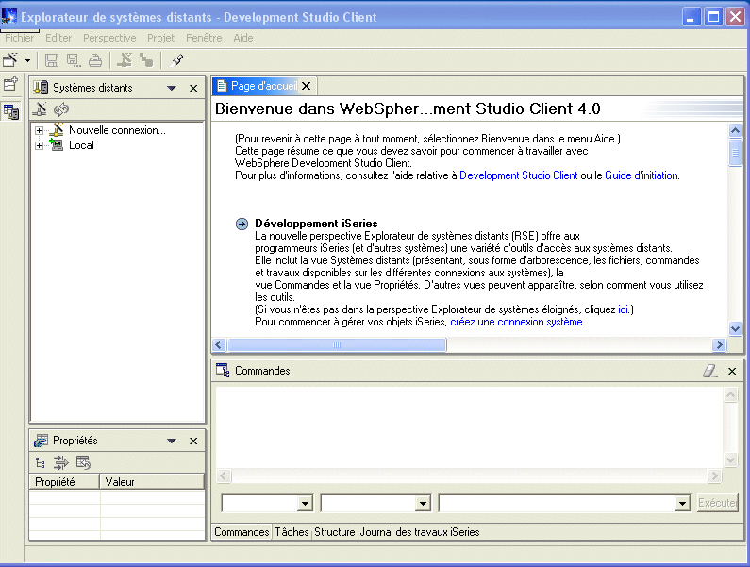Open the Fenêtre menu

pos(204,38)
